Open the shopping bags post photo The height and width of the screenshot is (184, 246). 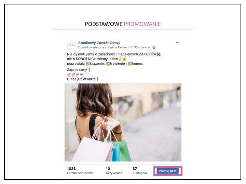[123, 122]
